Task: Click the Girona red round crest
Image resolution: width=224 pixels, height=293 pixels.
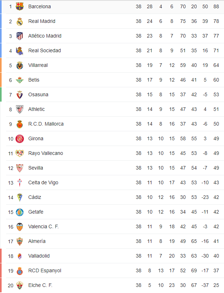Action: pyautogui.click(x=20, y=139)
